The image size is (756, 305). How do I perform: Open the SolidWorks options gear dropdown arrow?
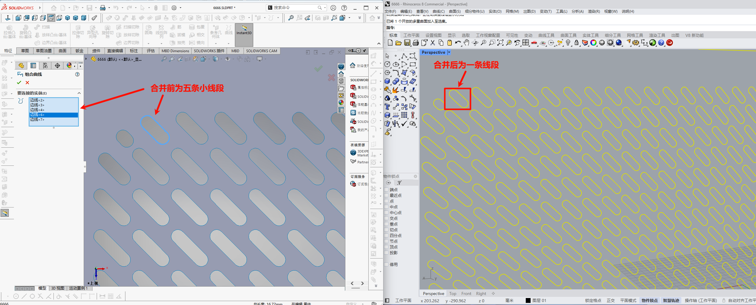tap(181, 8)
